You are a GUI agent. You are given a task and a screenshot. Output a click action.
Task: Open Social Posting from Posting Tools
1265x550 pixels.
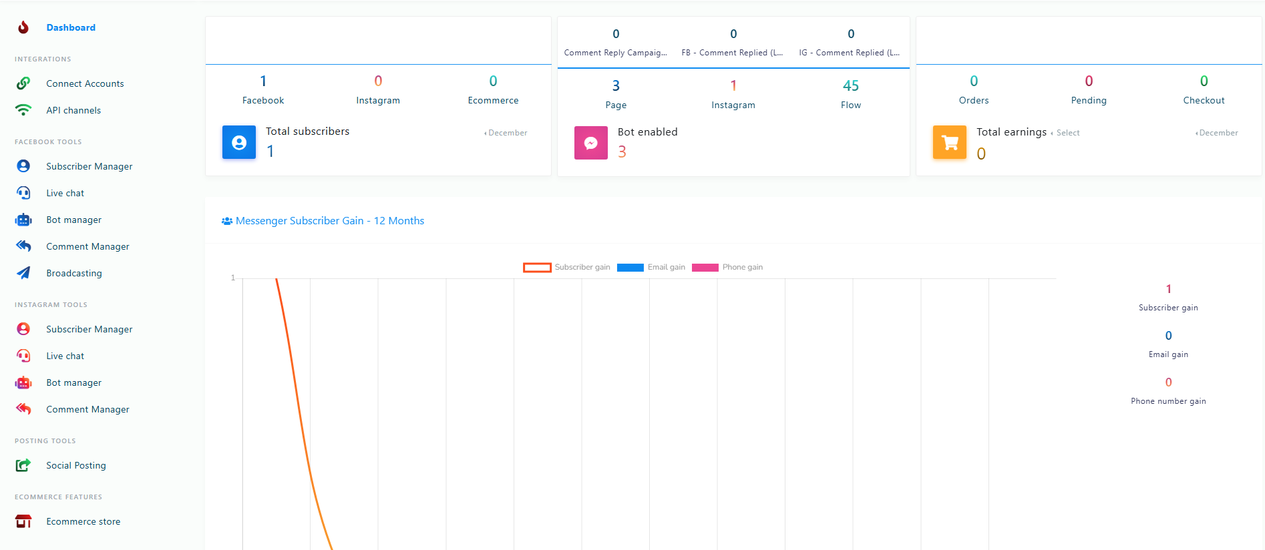(x=76, y=465)
